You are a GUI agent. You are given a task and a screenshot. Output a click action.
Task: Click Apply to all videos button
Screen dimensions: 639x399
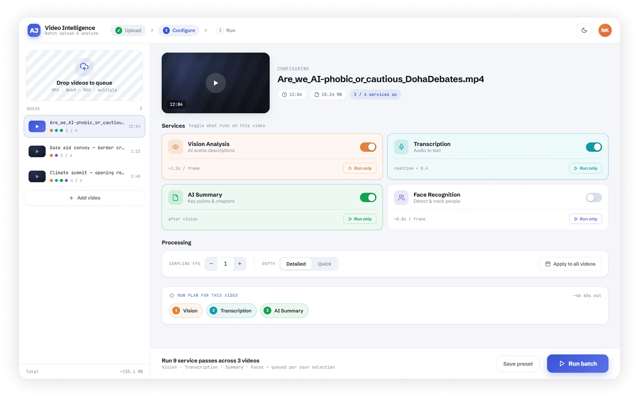point(570,264)
